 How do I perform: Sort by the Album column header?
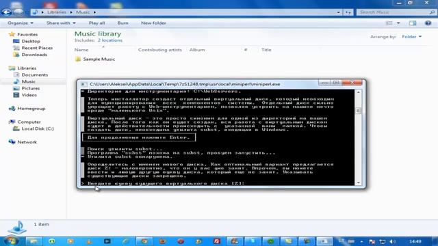[197, 50]
